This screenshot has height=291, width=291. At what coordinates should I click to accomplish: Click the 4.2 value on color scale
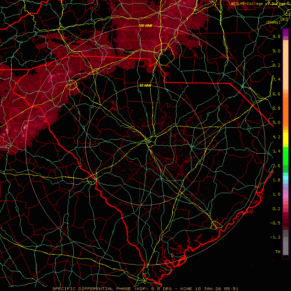coord(276,137)
